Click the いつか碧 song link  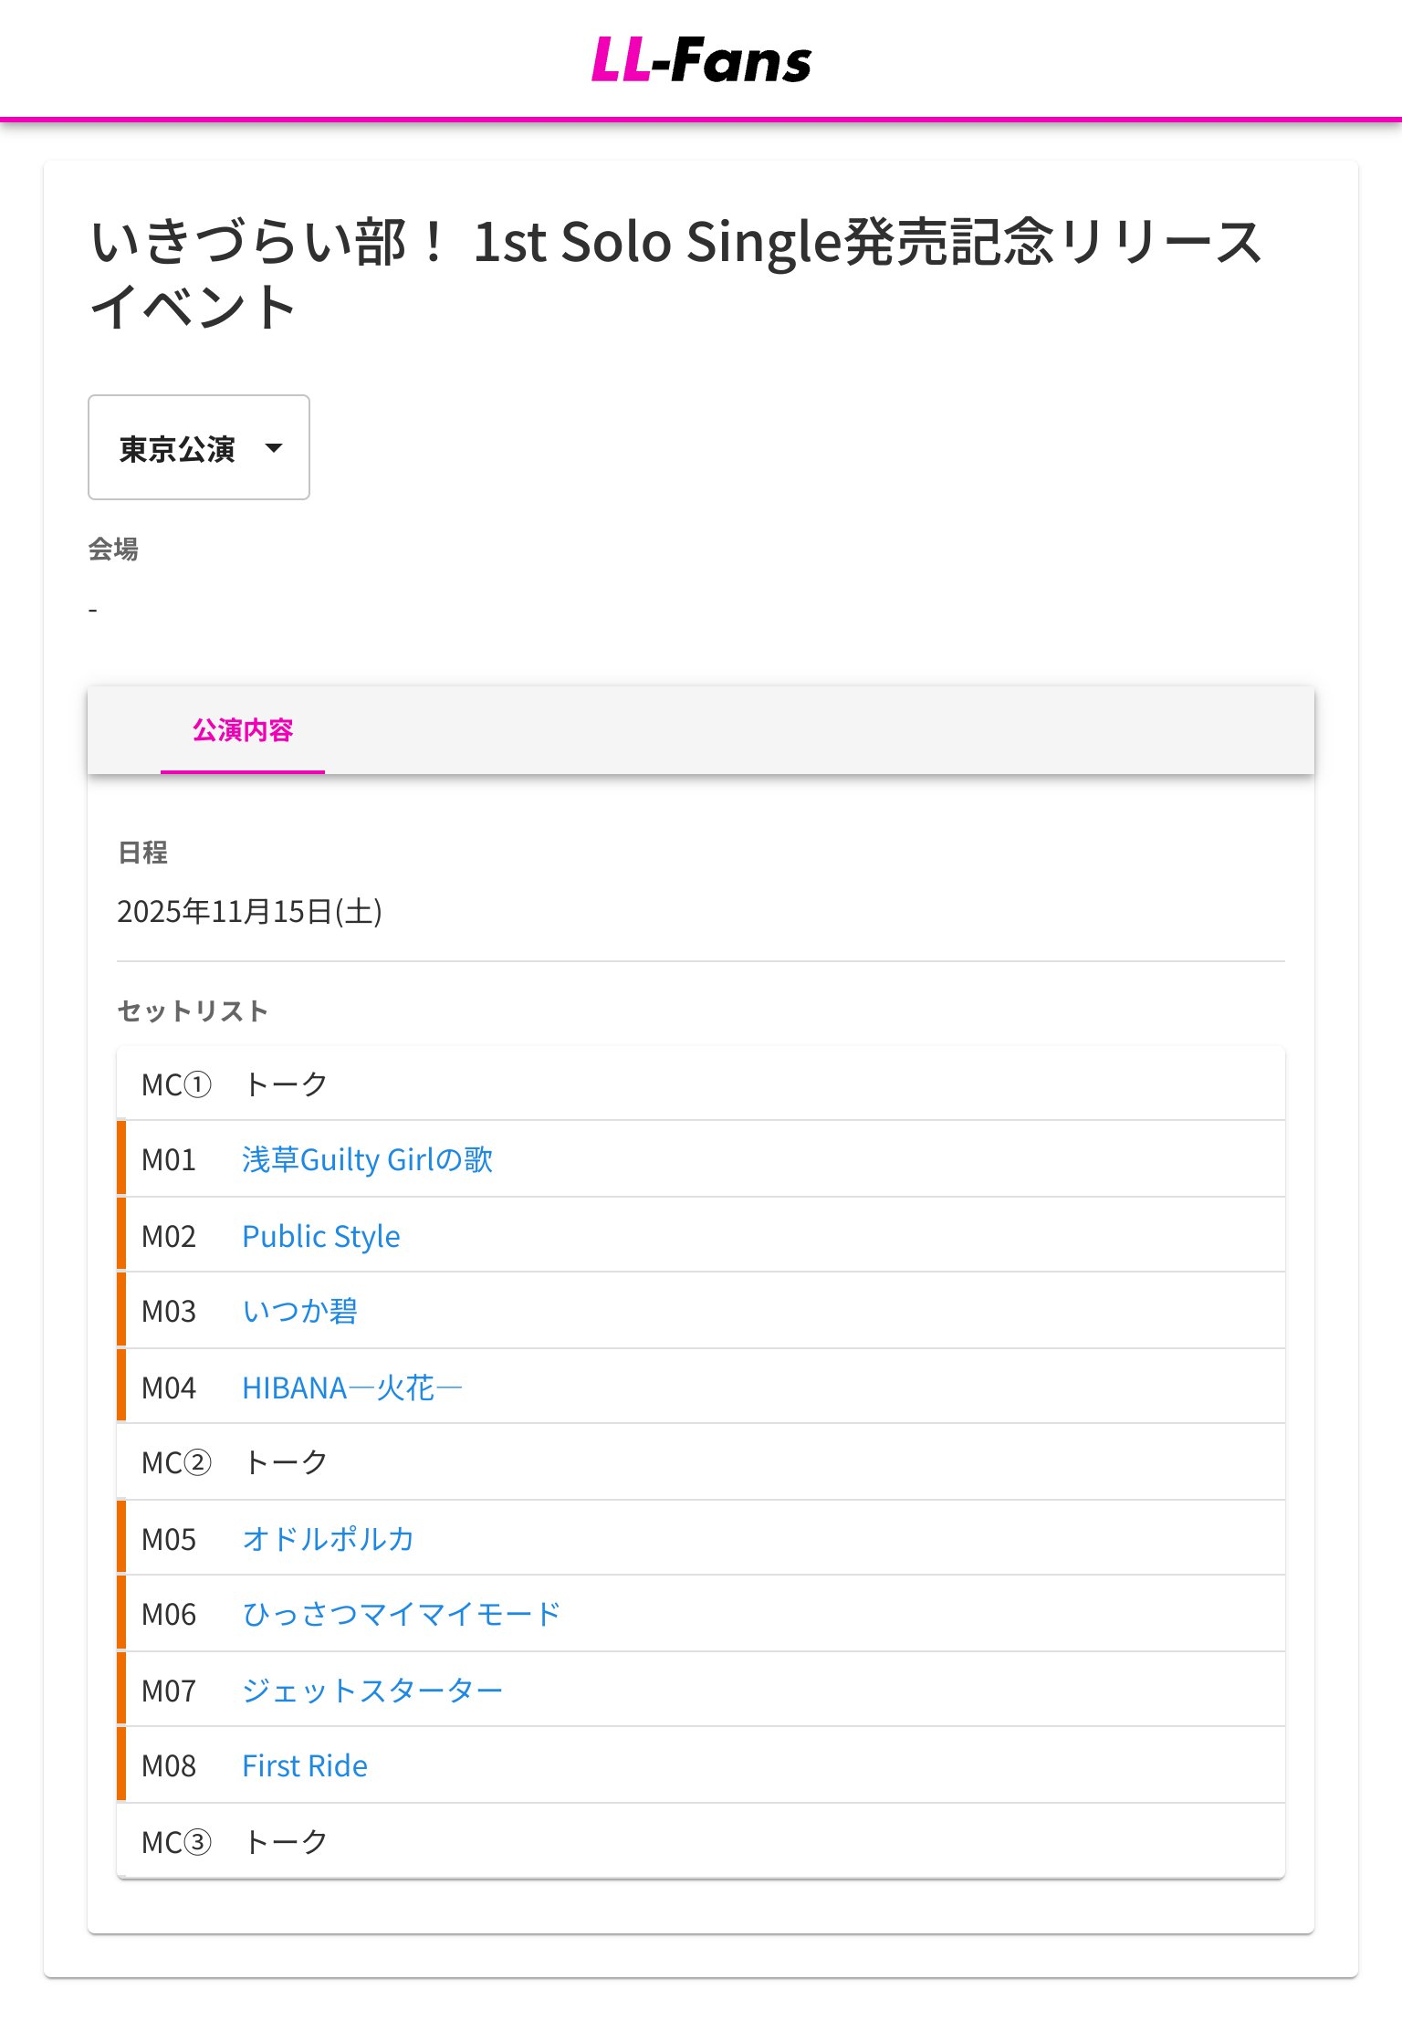point(299,1311)
